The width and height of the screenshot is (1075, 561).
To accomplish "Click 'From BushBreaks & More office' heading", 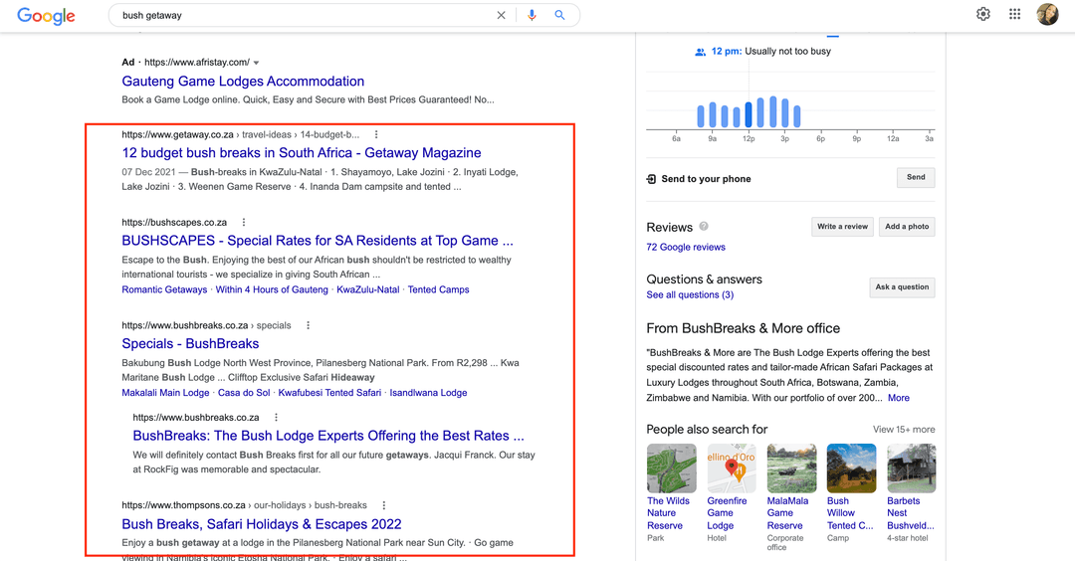I will (744, 329).
